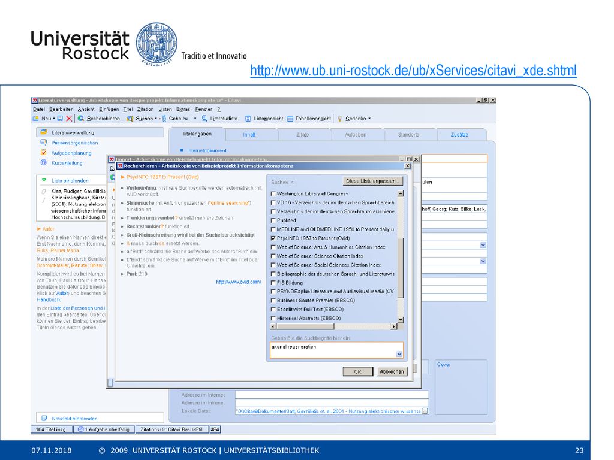
Task: Click Literaturliste toolbar icon
Action: click(x=204, y=119)
